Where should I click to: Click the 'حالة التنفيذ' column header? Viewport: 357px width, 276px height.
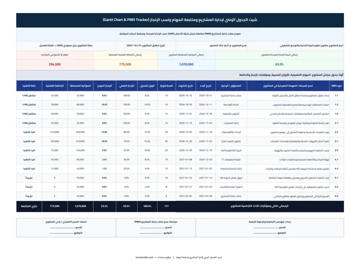(29, 86)
